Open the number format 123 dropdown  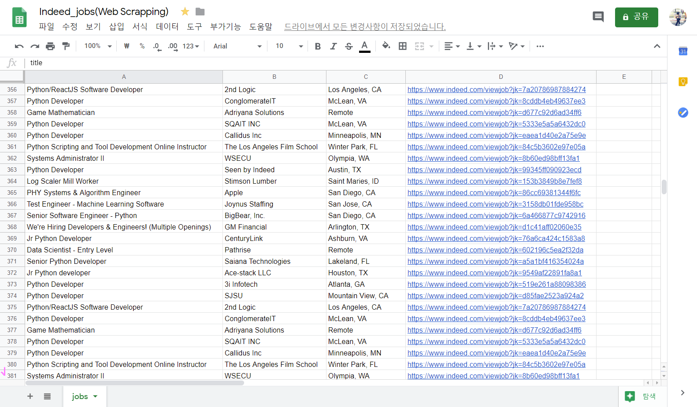click(191, 46)
